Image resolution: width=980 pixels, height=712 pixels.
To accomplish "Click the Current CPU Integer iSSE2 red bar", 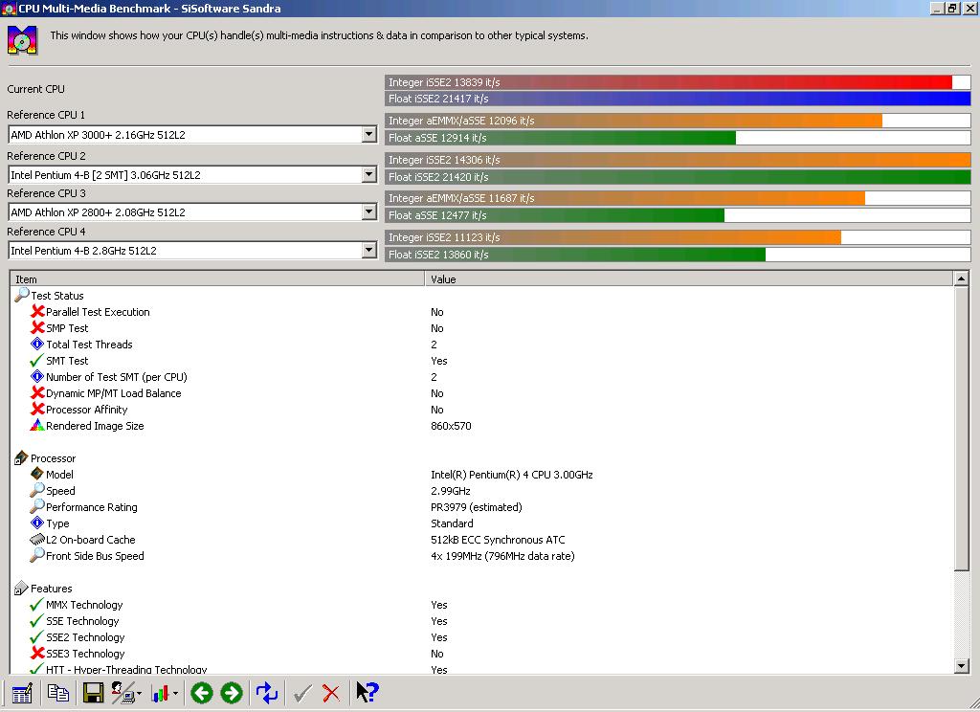I will point(678,82).
